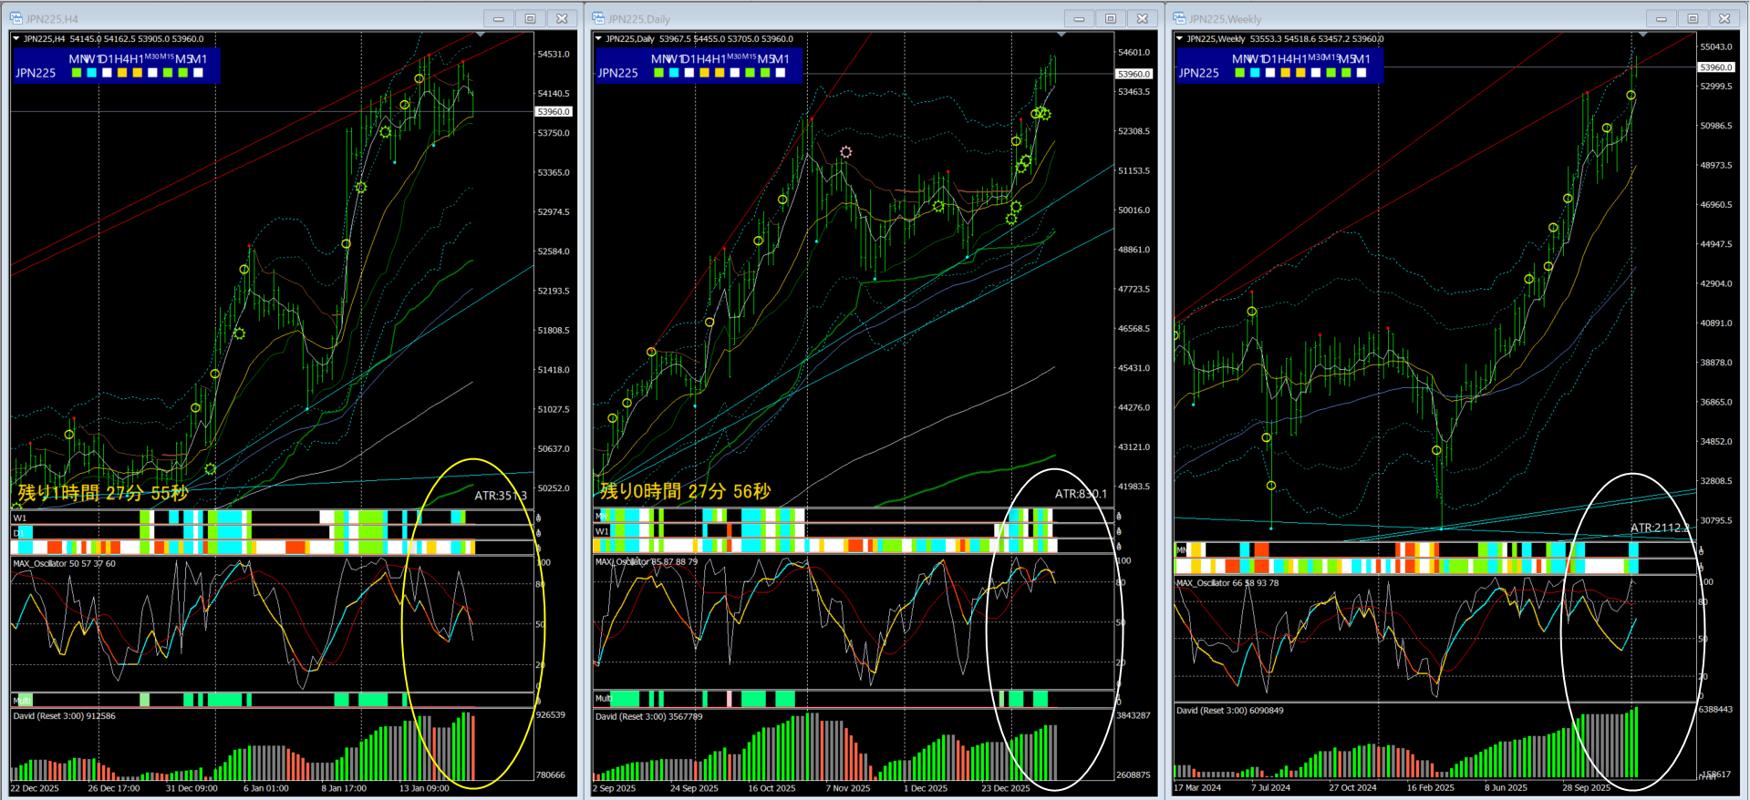Open the triangle dropdown beside JPN225,Weekly chart header

(x=1179, y=39)
